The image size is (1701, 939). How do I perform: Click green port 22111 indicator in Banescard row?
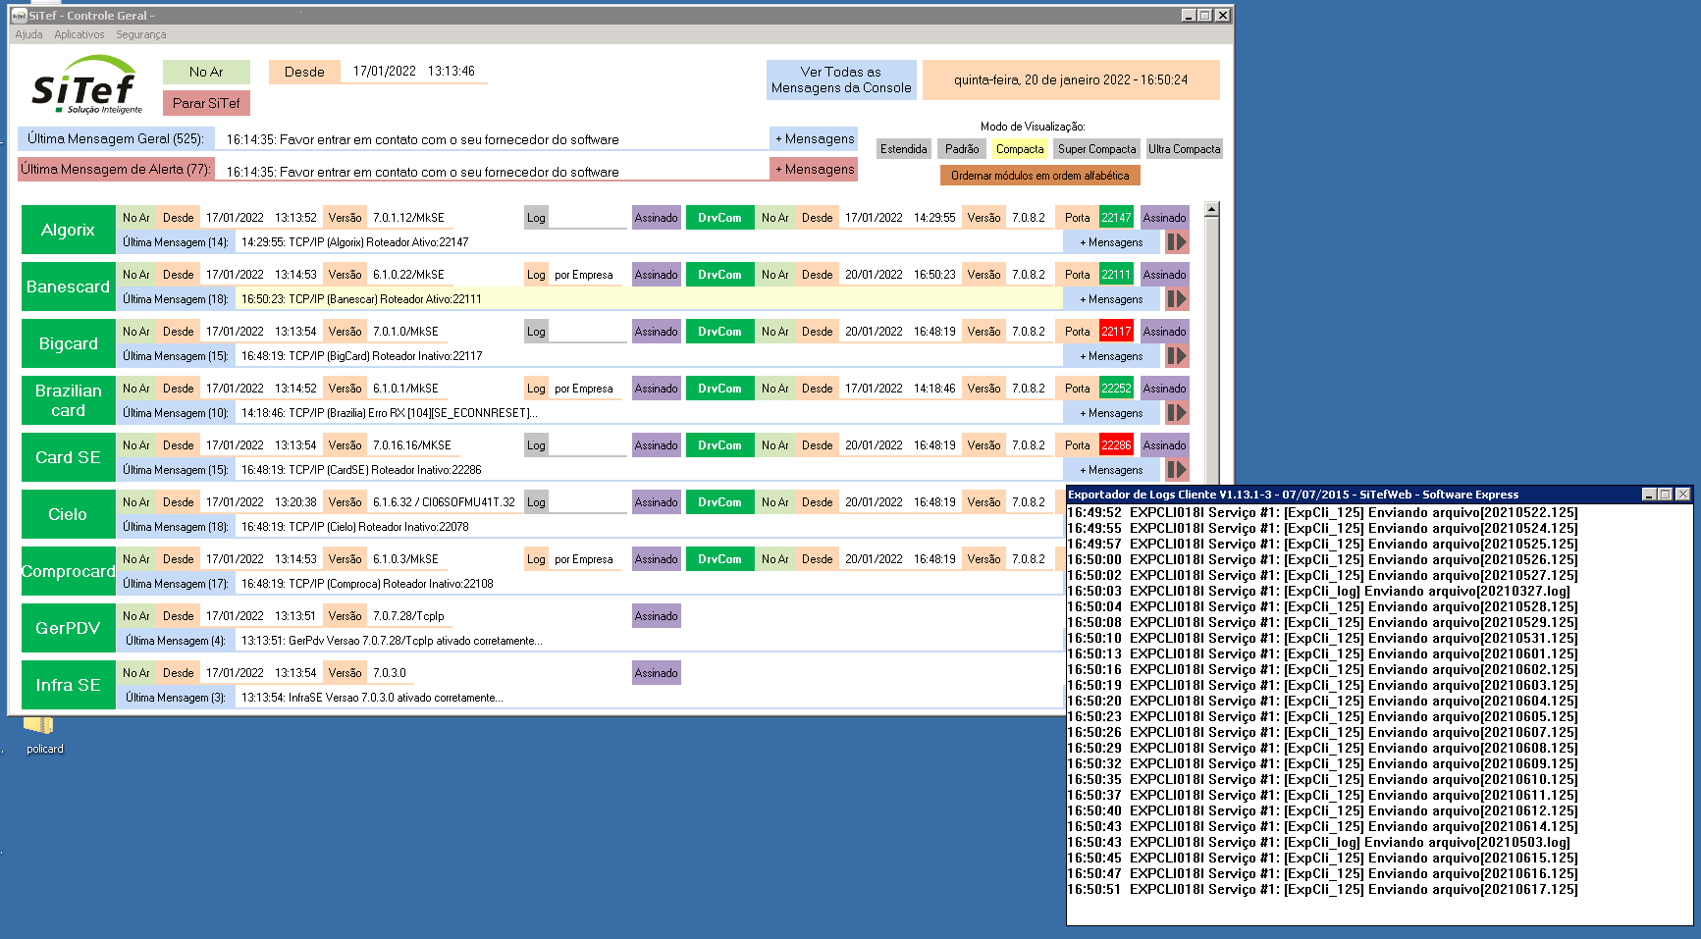[1116, 275]
